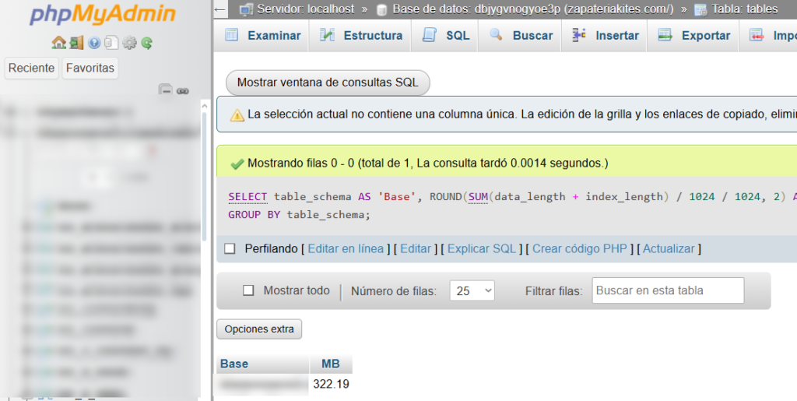Click the Editar en línea link
Image resolution: width=797 pixels, height=401 pixels.
pos(346,248)
